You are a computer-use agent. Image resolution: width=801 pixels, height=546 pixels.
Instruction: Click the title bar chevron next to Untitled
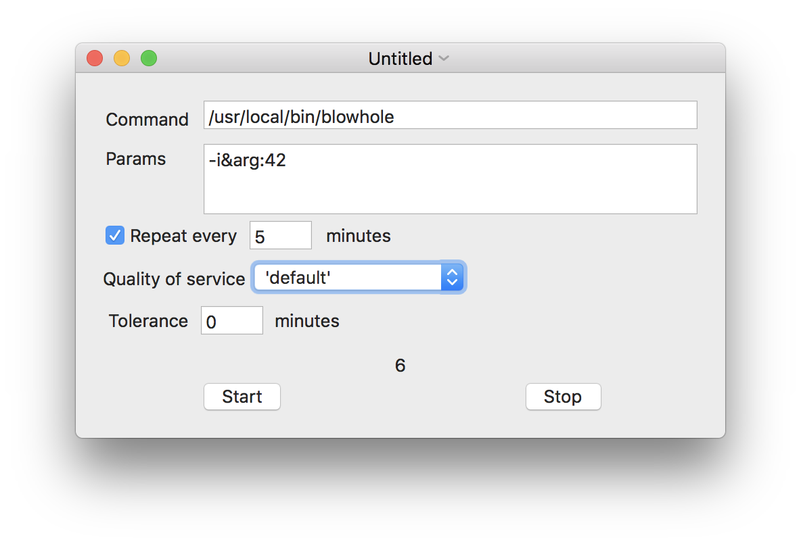pos(444,59)
